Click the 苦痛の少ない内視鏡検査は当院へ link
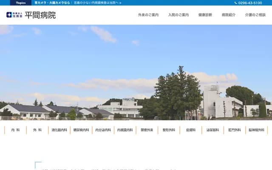The height and width of the screenshot is (170, 272). pyautogui.click(x=97, y=3)
